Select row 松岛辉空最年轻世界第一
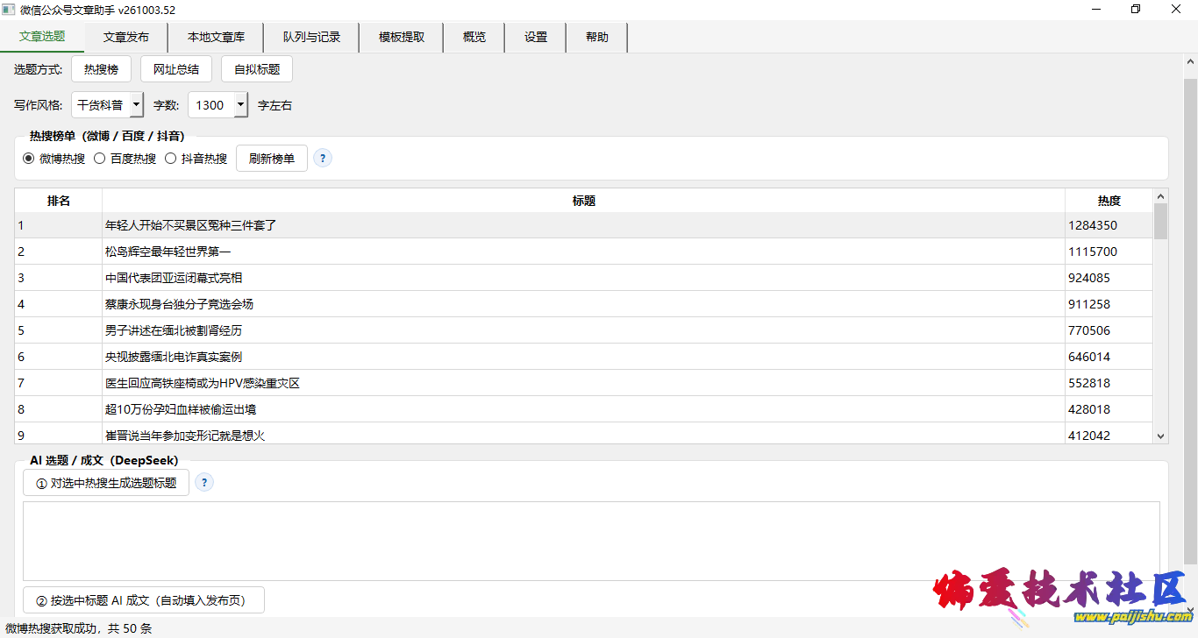1198x638 pixels. 584,252
